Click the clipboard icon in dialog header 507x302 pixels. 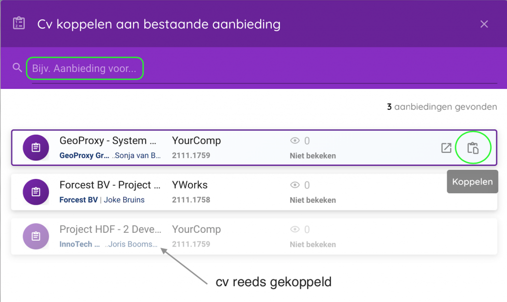coord(19,24)
